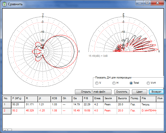Click the КСВ value 1.08
Viewport: 166px width, 133px height.
click(x=56, y=111)
